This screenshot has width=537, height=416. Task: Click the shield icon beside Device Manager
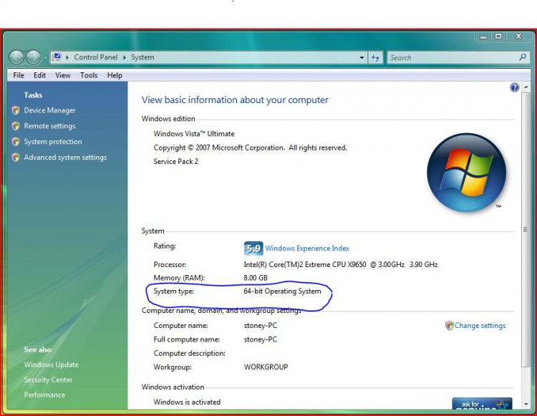(x=16, y=110)
